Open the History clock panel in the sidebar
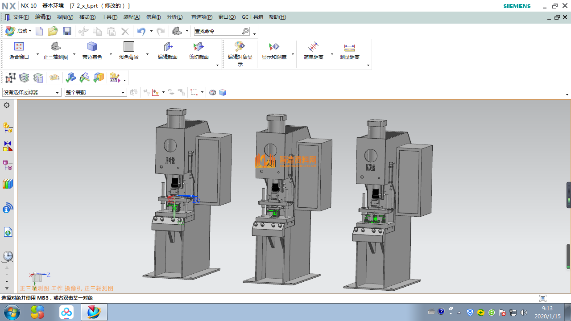Screen dimensions: 571x321 (x=8, y=256)
